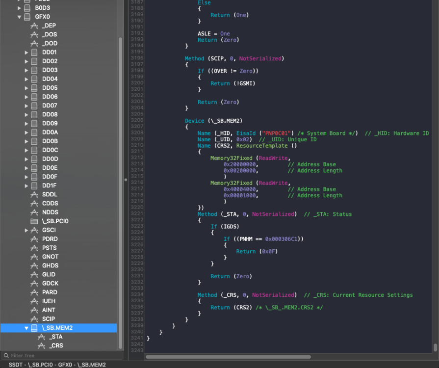This screenshot has height=368, width=439.
Task: Select the GLID method in tree
Action: click(58, 274)
